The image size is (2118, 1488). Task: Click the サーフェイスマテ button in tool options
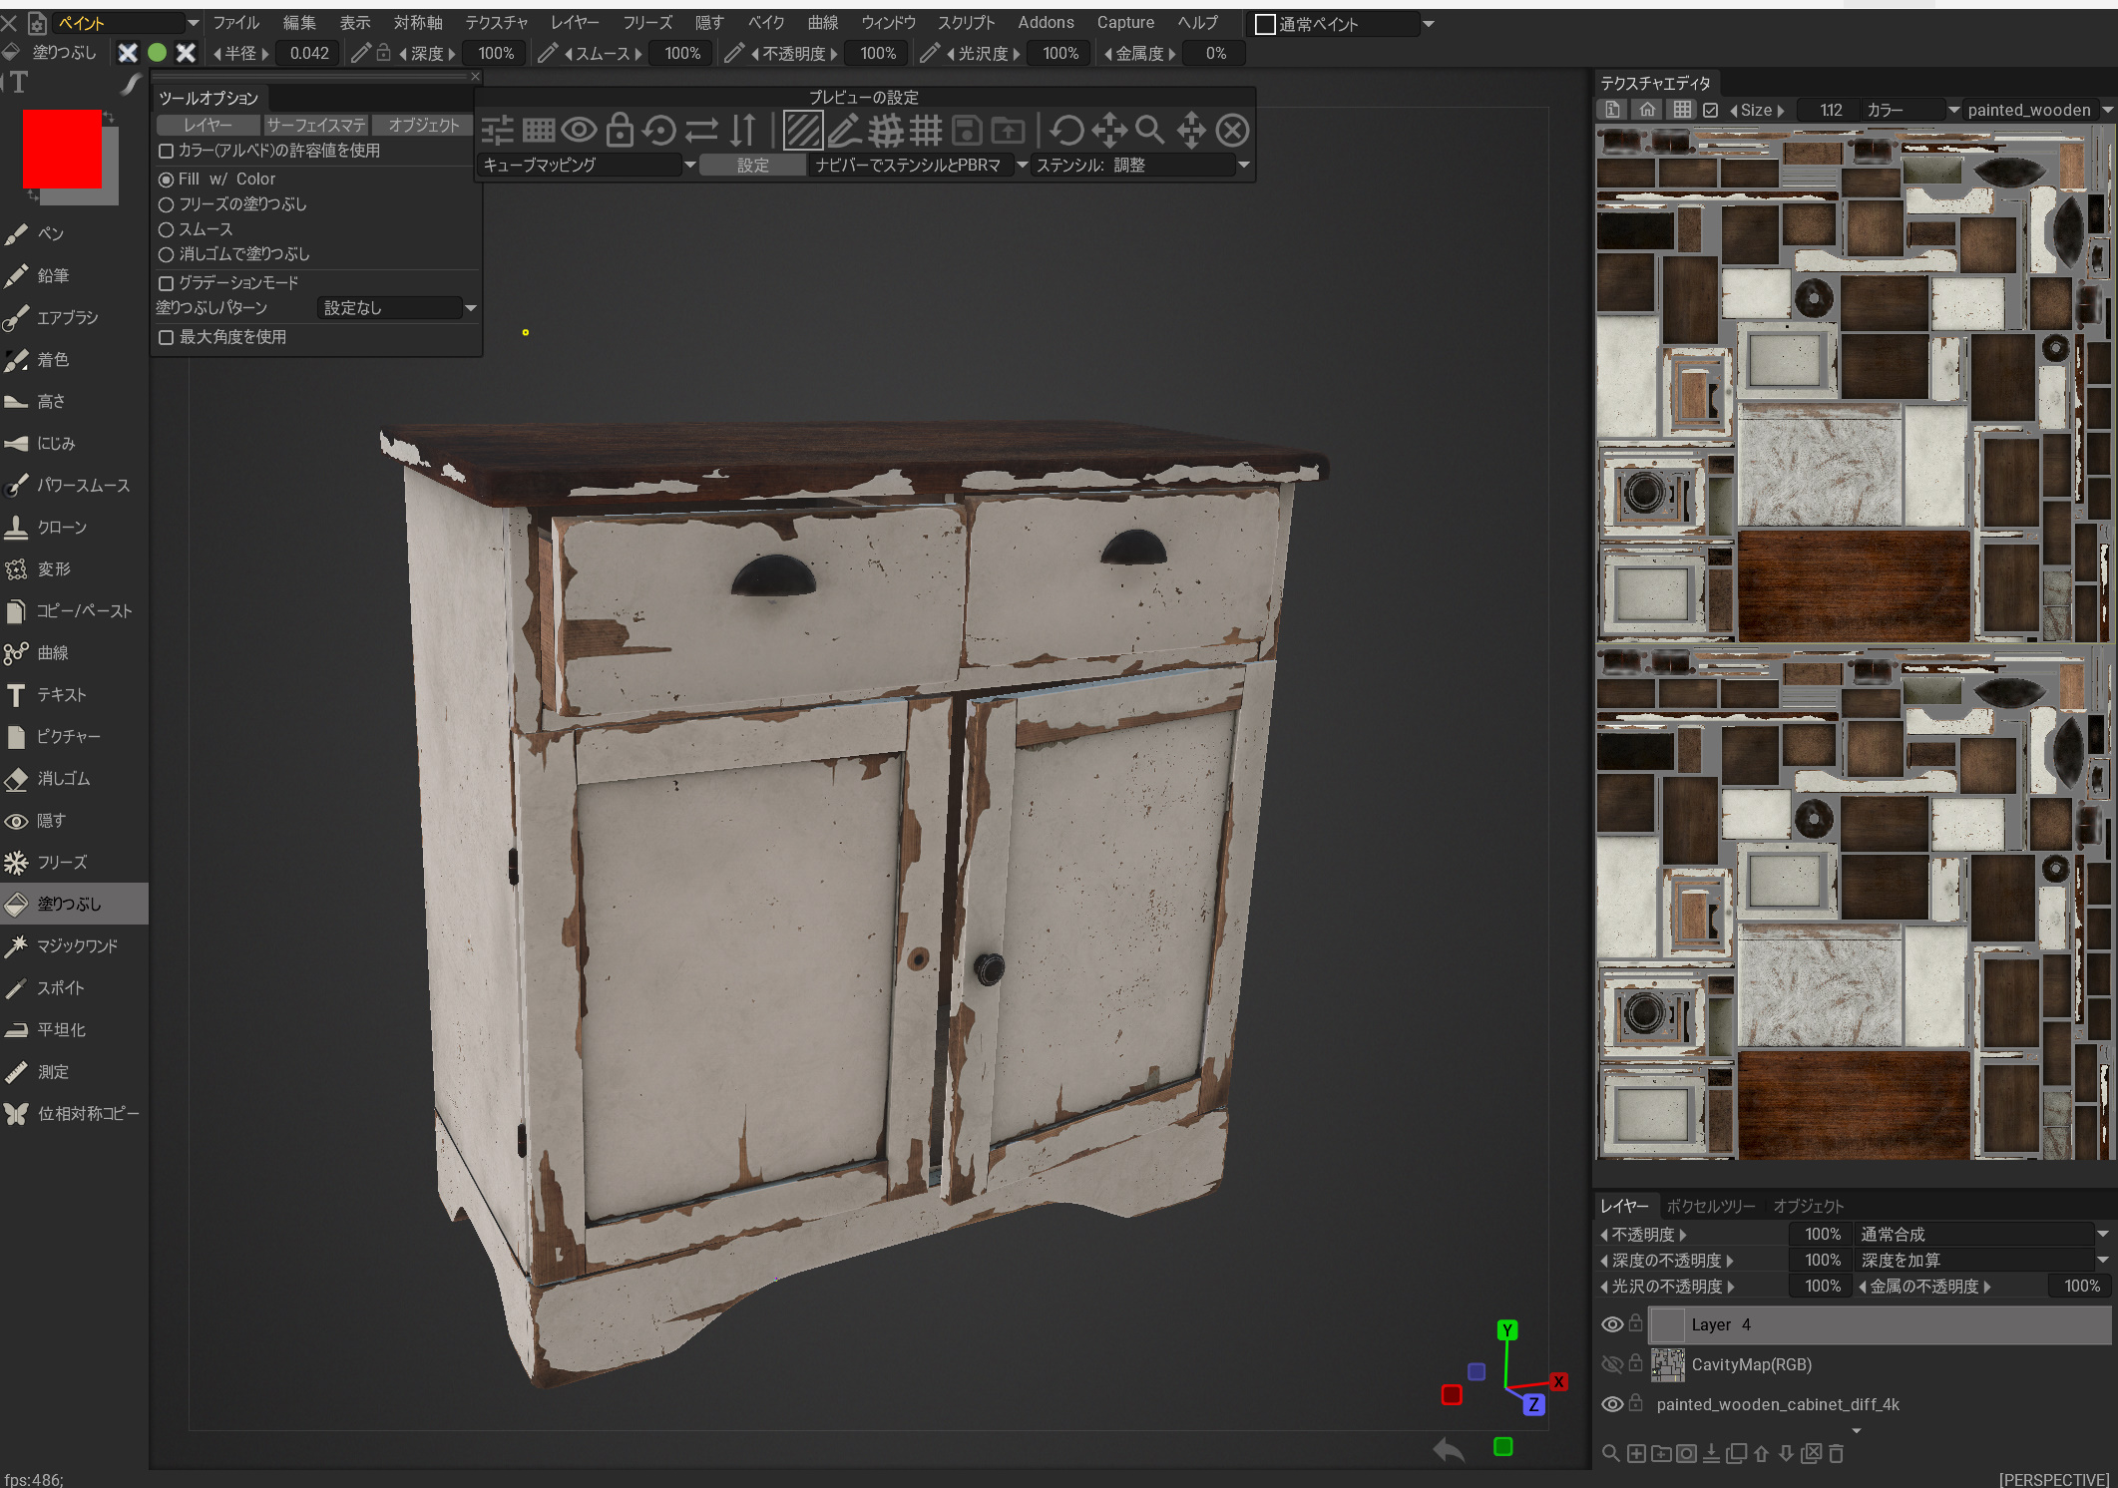pyautogui.click(x=316, y=125)
